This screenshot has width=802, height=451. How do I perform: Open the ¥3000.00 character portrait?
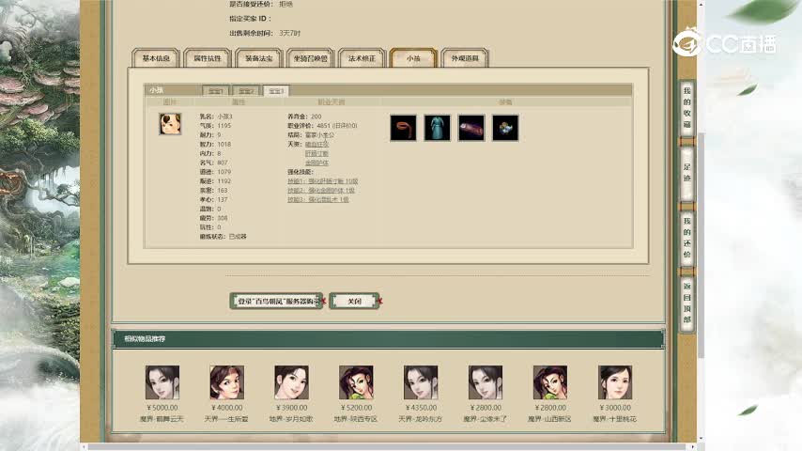pos(615,382)
